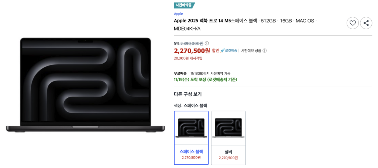Click the 무료배송 label
The width and height of the screenshot is (378, 168).
[180, 73]
